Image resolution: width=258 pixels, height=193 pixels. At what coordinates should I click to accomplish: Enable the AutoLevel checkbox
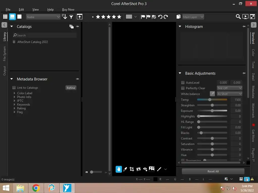click(x=183, y=82)
